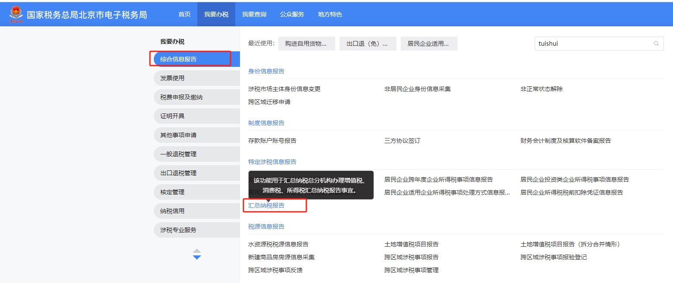The width and height of the screenshot is (673, 283).
Task: Open 跨区域涉税事项反馈
Action: click(275, 270)
